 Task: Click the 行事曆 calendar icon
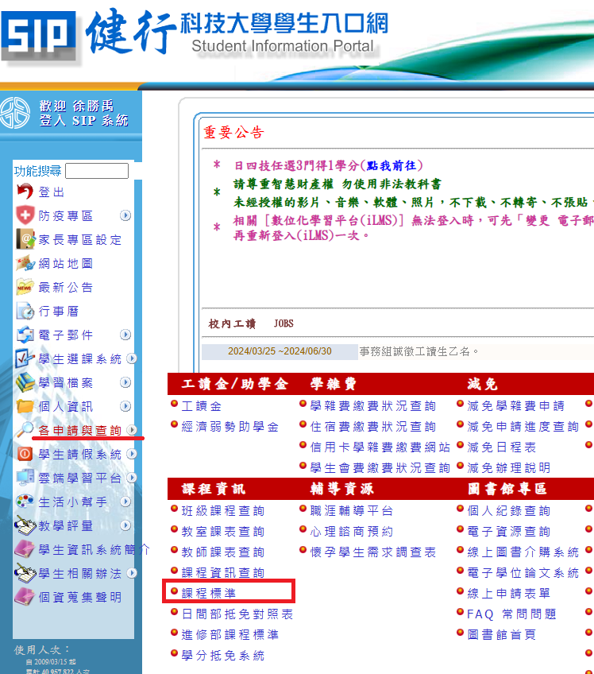point(25,311)
